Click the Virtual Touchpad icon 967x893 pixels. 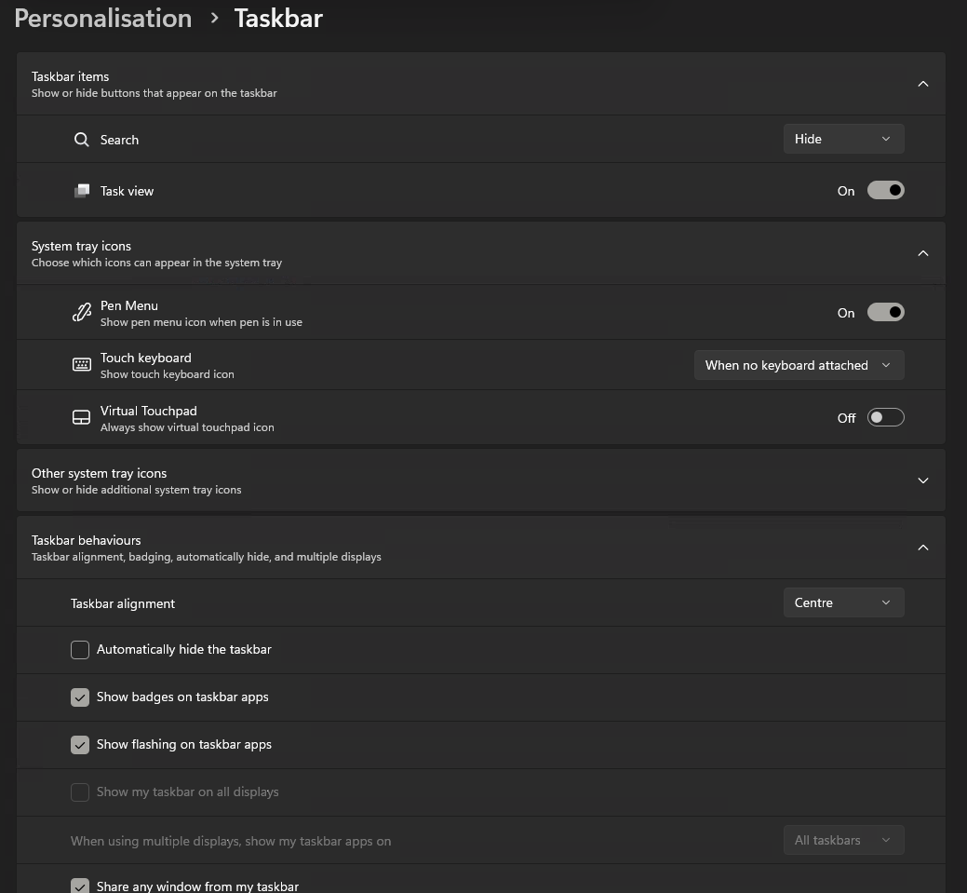point(82,418)
